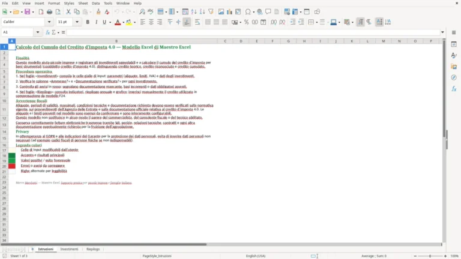Open sidebar Styles panel icon

[454, 56]
